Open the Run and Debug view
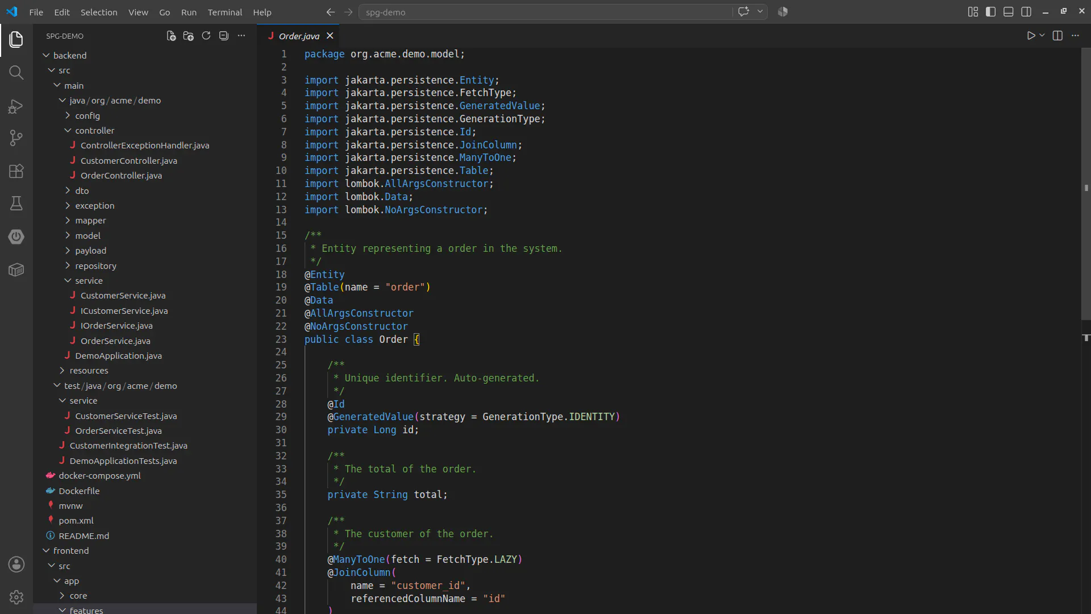The image size is (1091, 614). [x=16, y=106]
